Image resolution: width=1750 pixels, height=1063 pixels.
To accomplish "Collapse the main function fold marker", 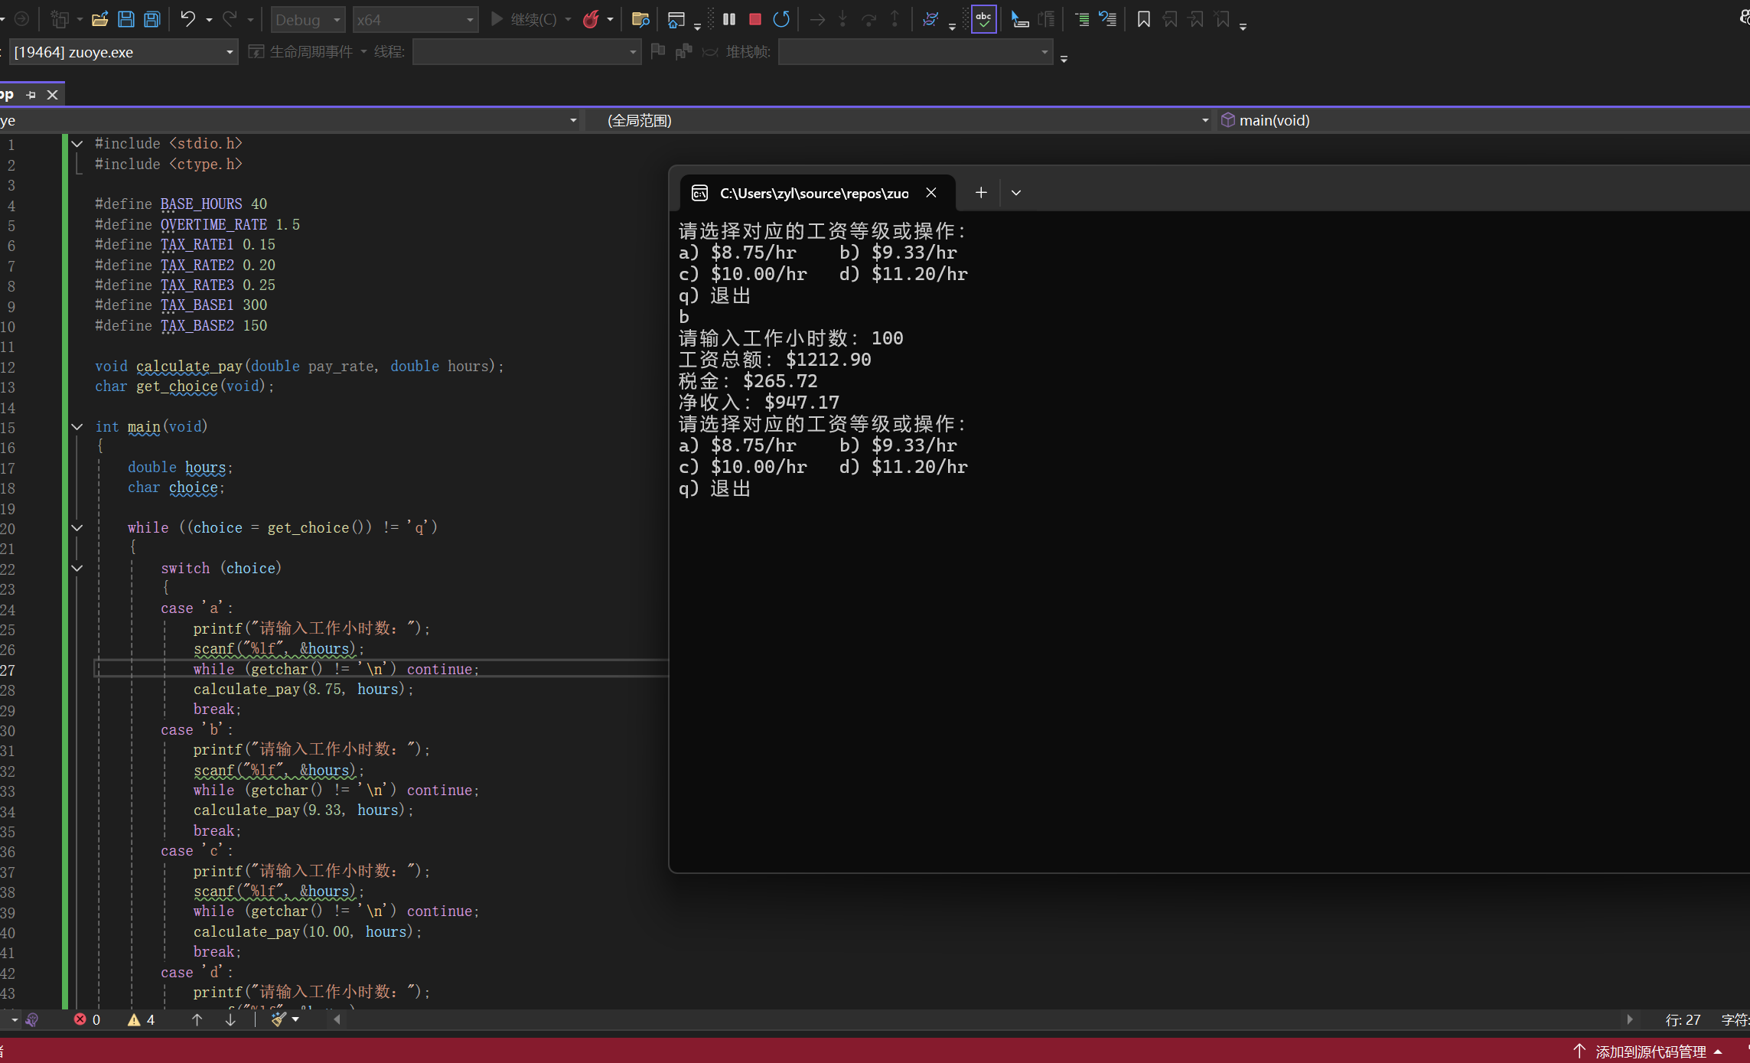I will coord(77,427).
